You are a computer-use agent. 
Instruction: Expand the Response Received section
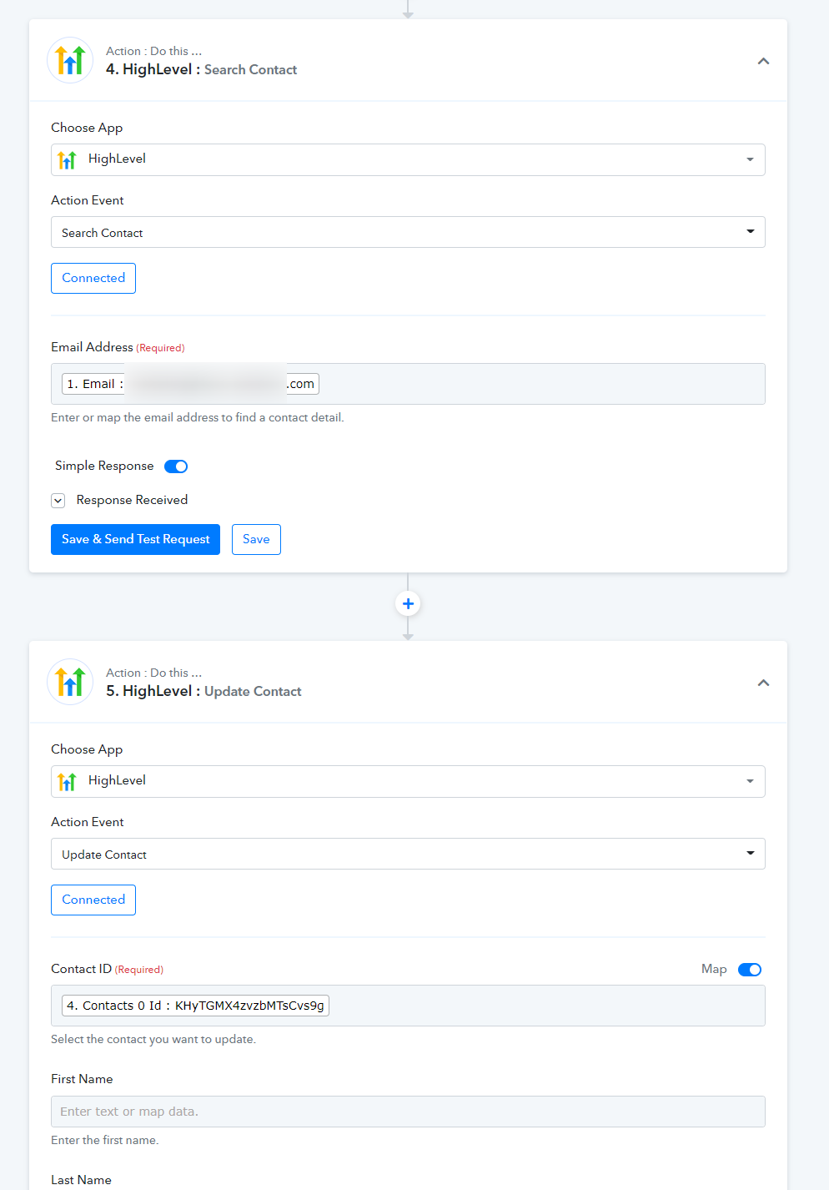58,501
